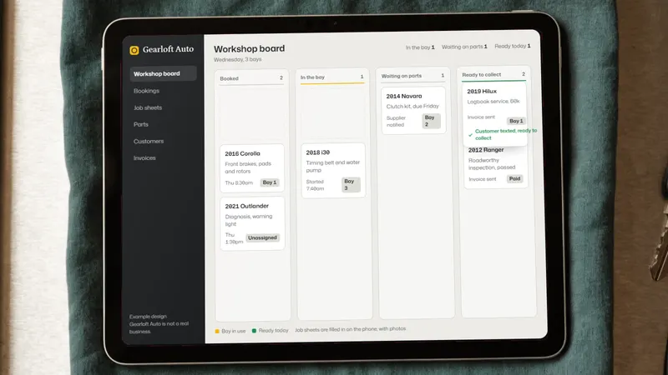Open the 2012 Ranger job card
The height and width of the screenshot is (375, 668).
coord(495,166)
